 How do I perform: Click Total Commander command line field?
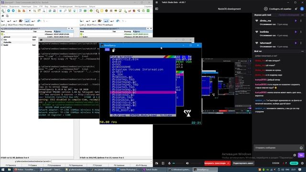tap(101, 161)
